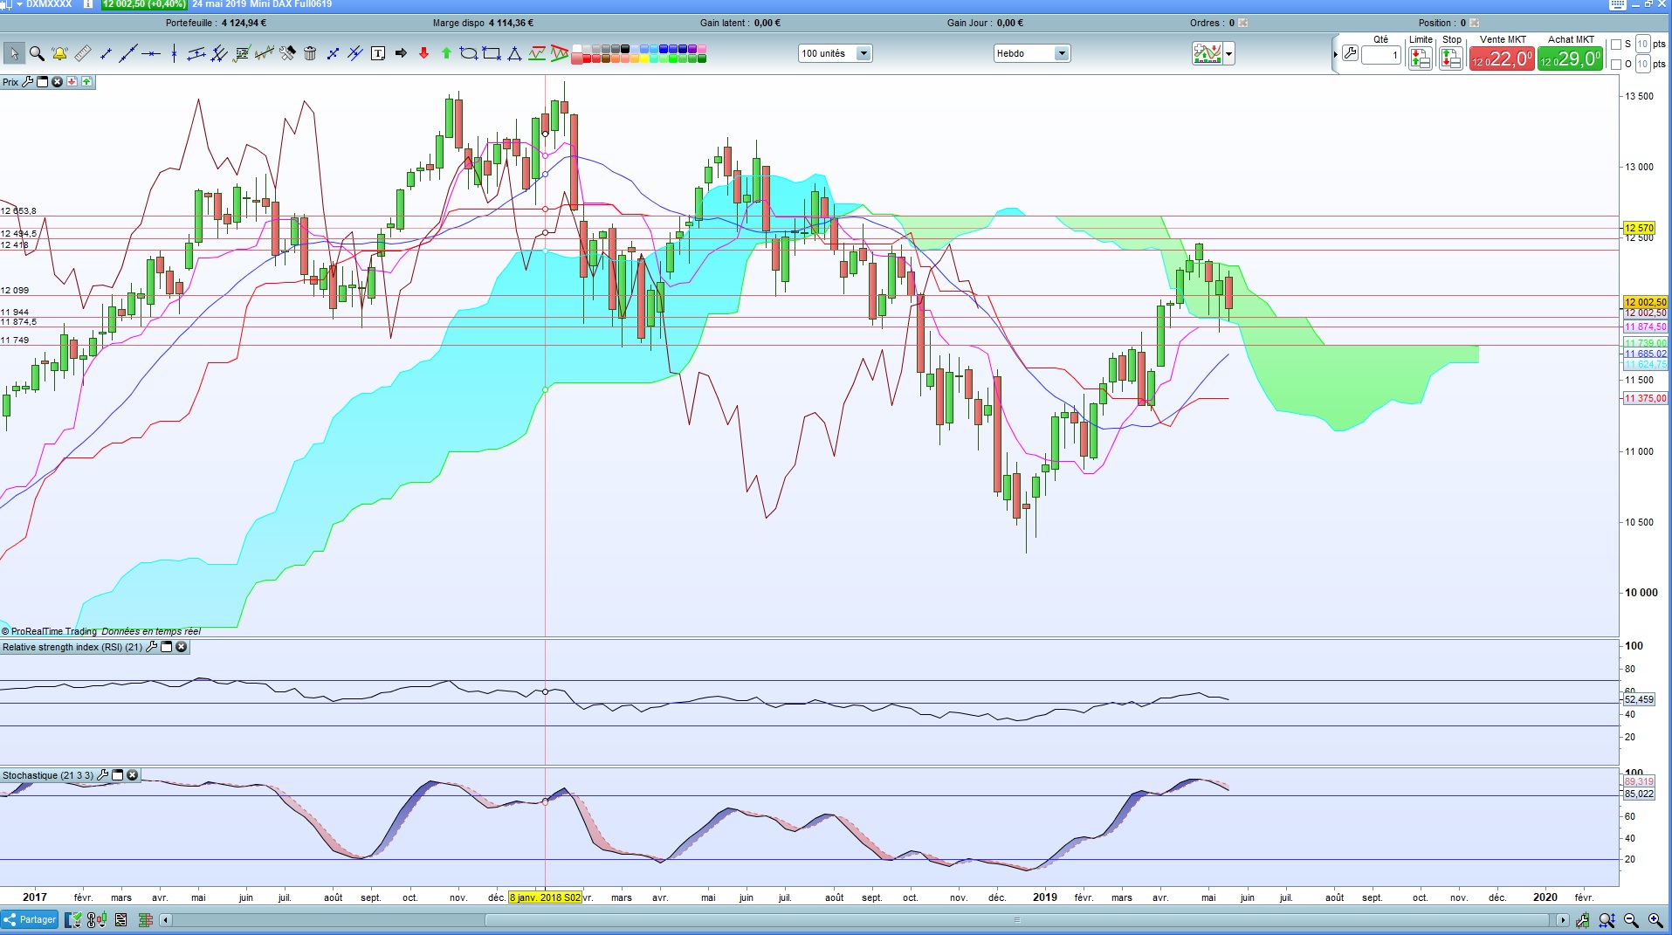Toggle the S stop checkbox

click(x=1616, y=45)
